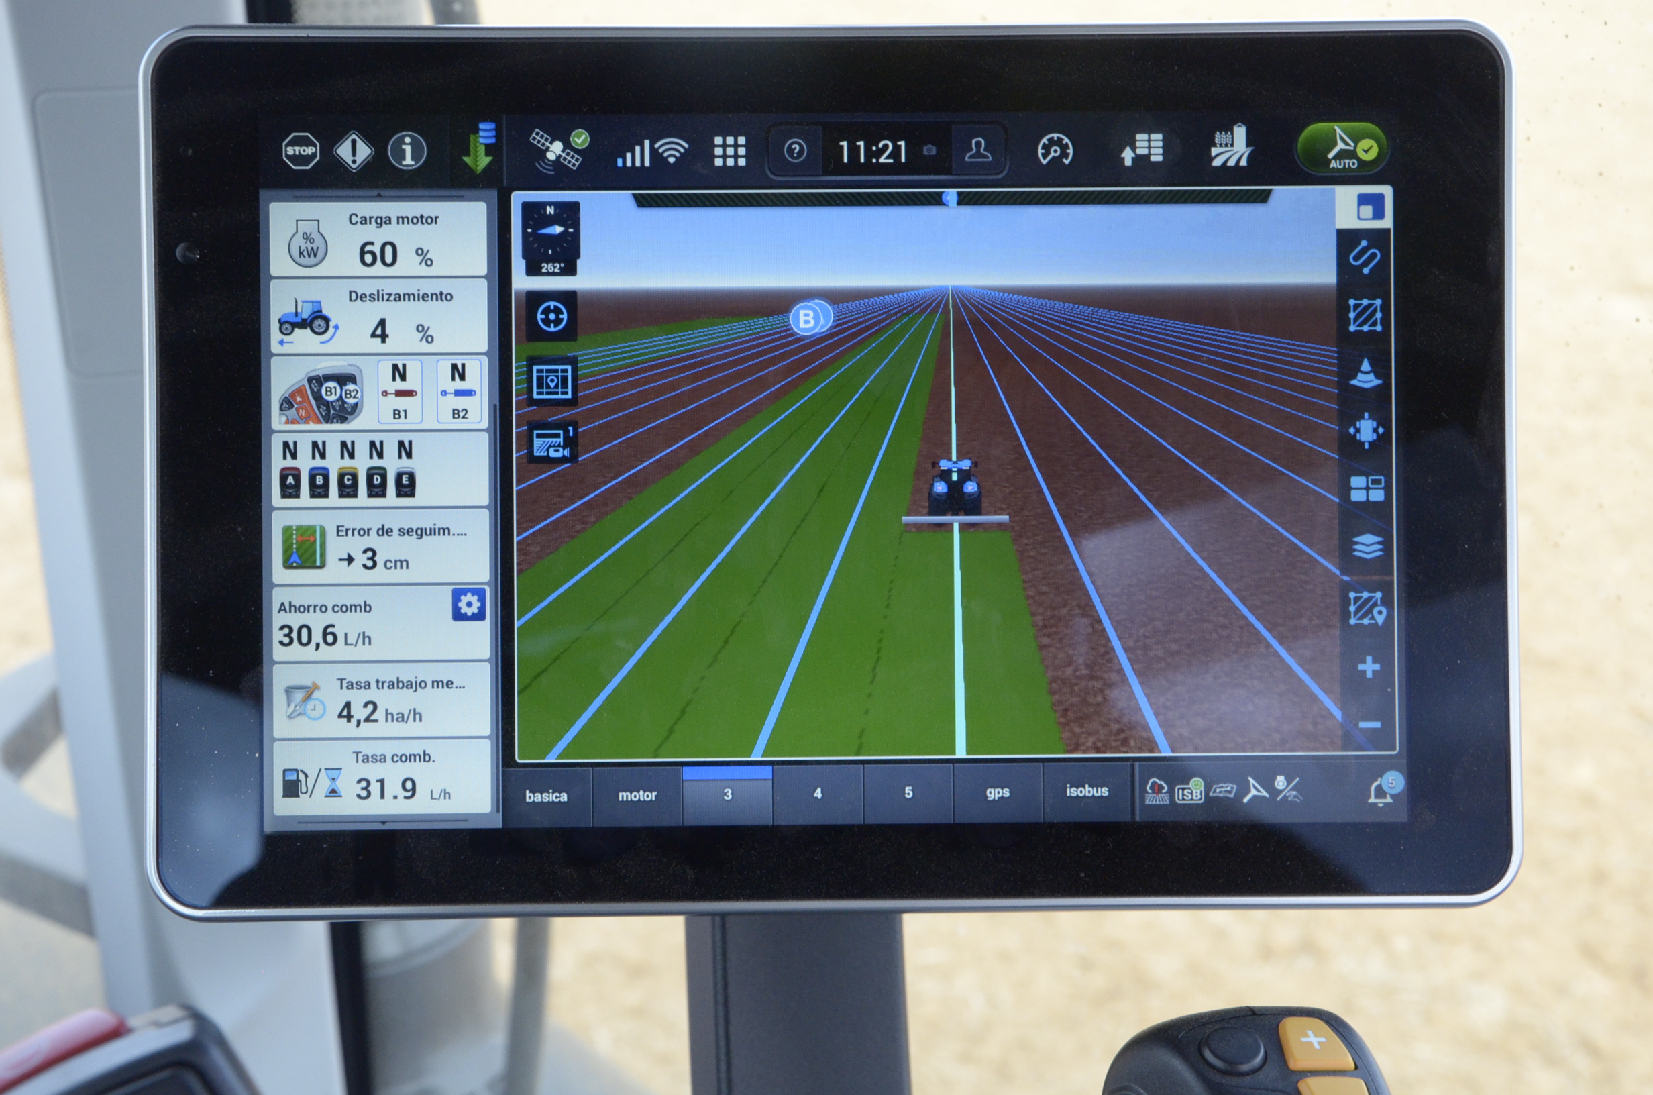Open the map layers stack icon
This screenshot has width=1653, height=1095.
(1367, 546)
